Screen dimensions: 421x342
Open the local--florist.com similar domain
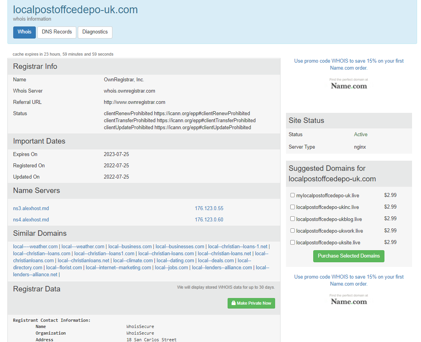tap(64, 267)
